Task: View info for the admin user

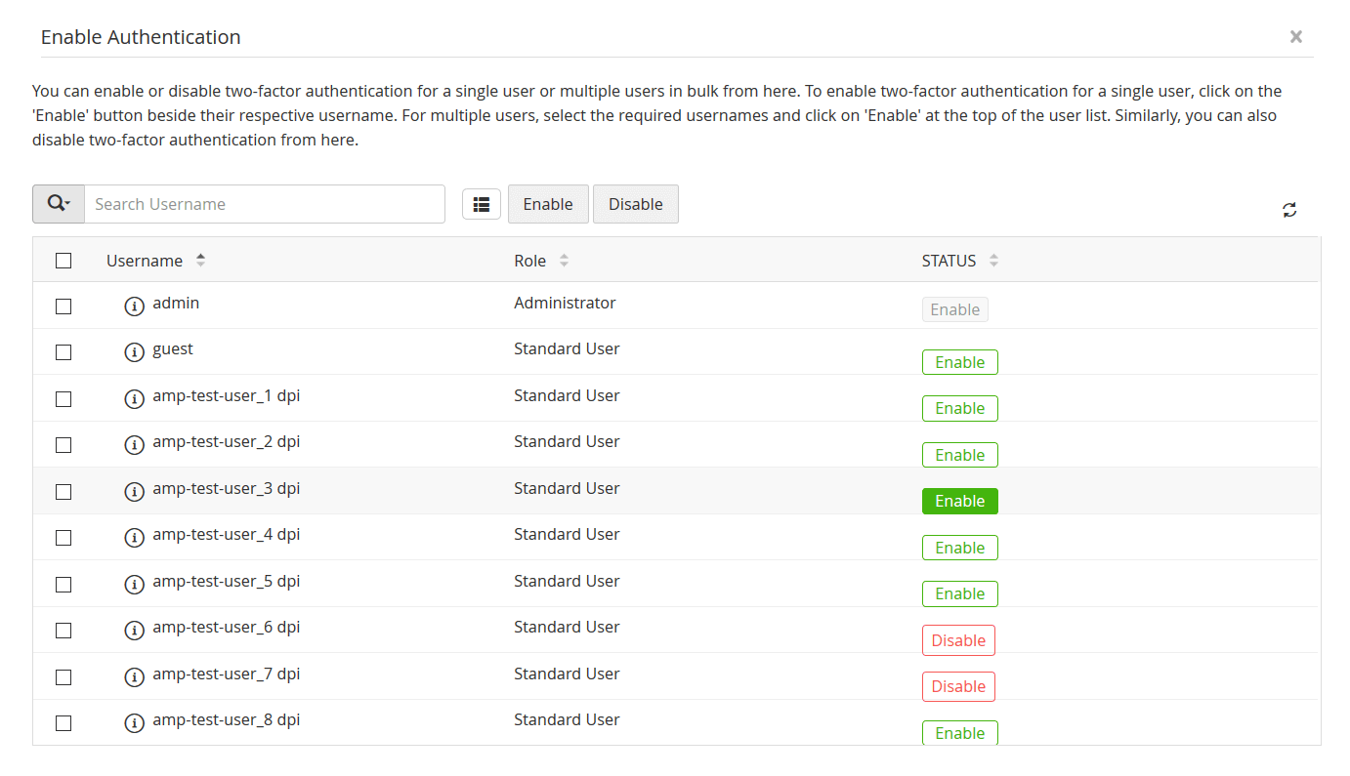Action: click(x=134, y=306)
